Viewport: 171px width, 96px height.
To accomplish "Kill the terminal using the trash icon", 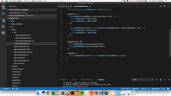I will (x=161, y=80).
